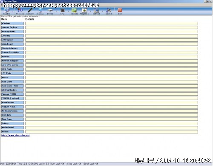
Task: Click the PCMCIA (Laptops) item label
Action: (12, 98)
